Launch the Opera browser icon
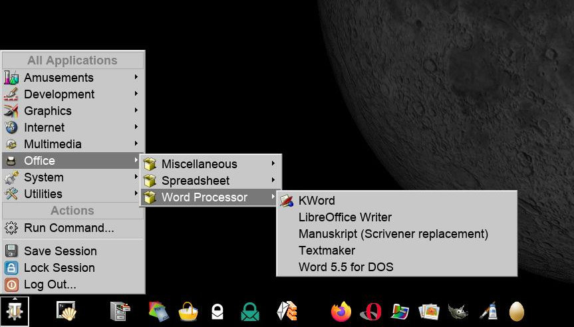 coord(370,312)
